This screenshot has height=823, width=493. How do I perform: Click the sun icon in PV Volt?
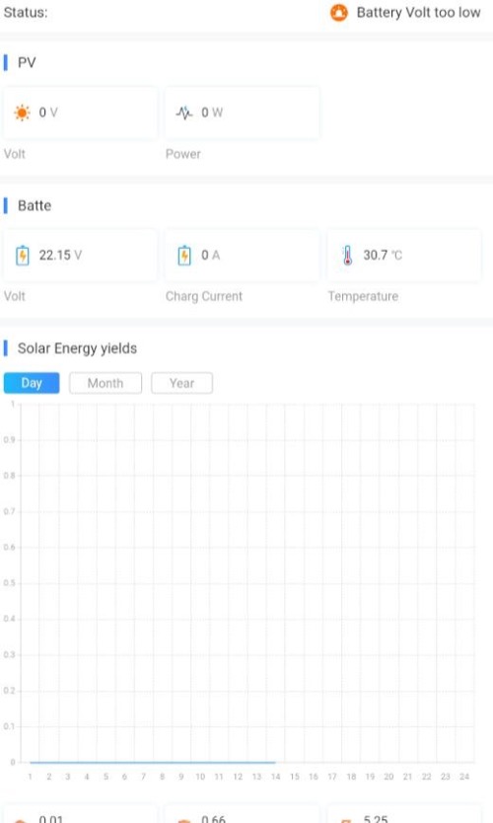[x=22, y=112]
